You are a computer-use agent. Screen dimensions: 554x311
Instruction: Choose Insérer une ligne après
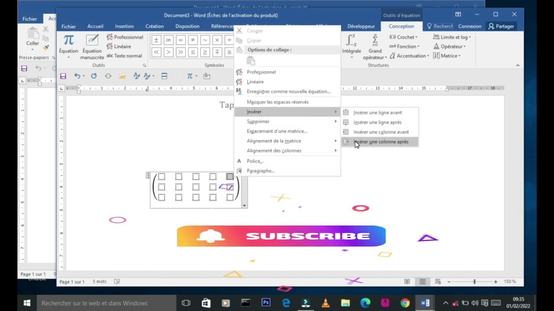pyautogui.click(x=380, y=122)
